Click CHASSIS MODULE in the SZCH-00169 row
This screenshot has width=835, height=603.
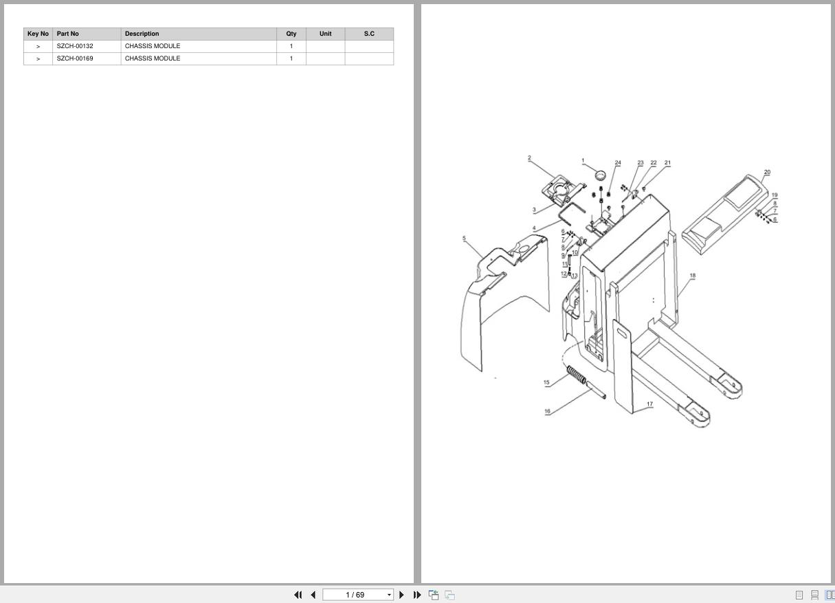click(153, 58)
